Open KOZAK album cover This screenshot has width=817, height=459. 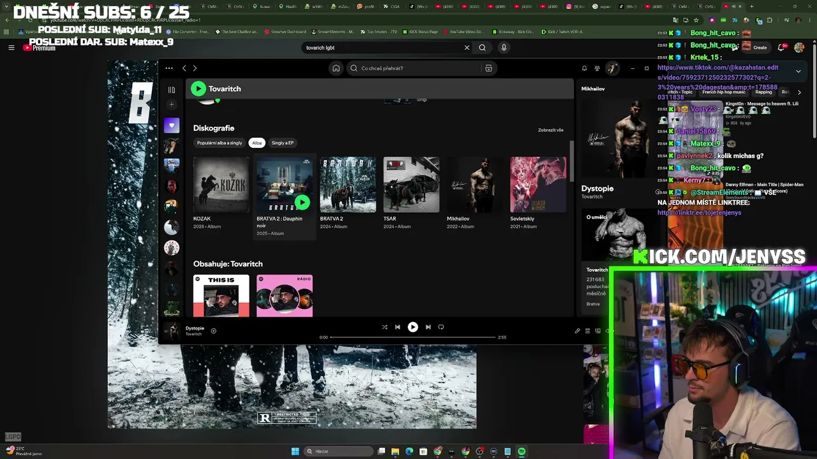pyautogui.click(x=221, y=185)
